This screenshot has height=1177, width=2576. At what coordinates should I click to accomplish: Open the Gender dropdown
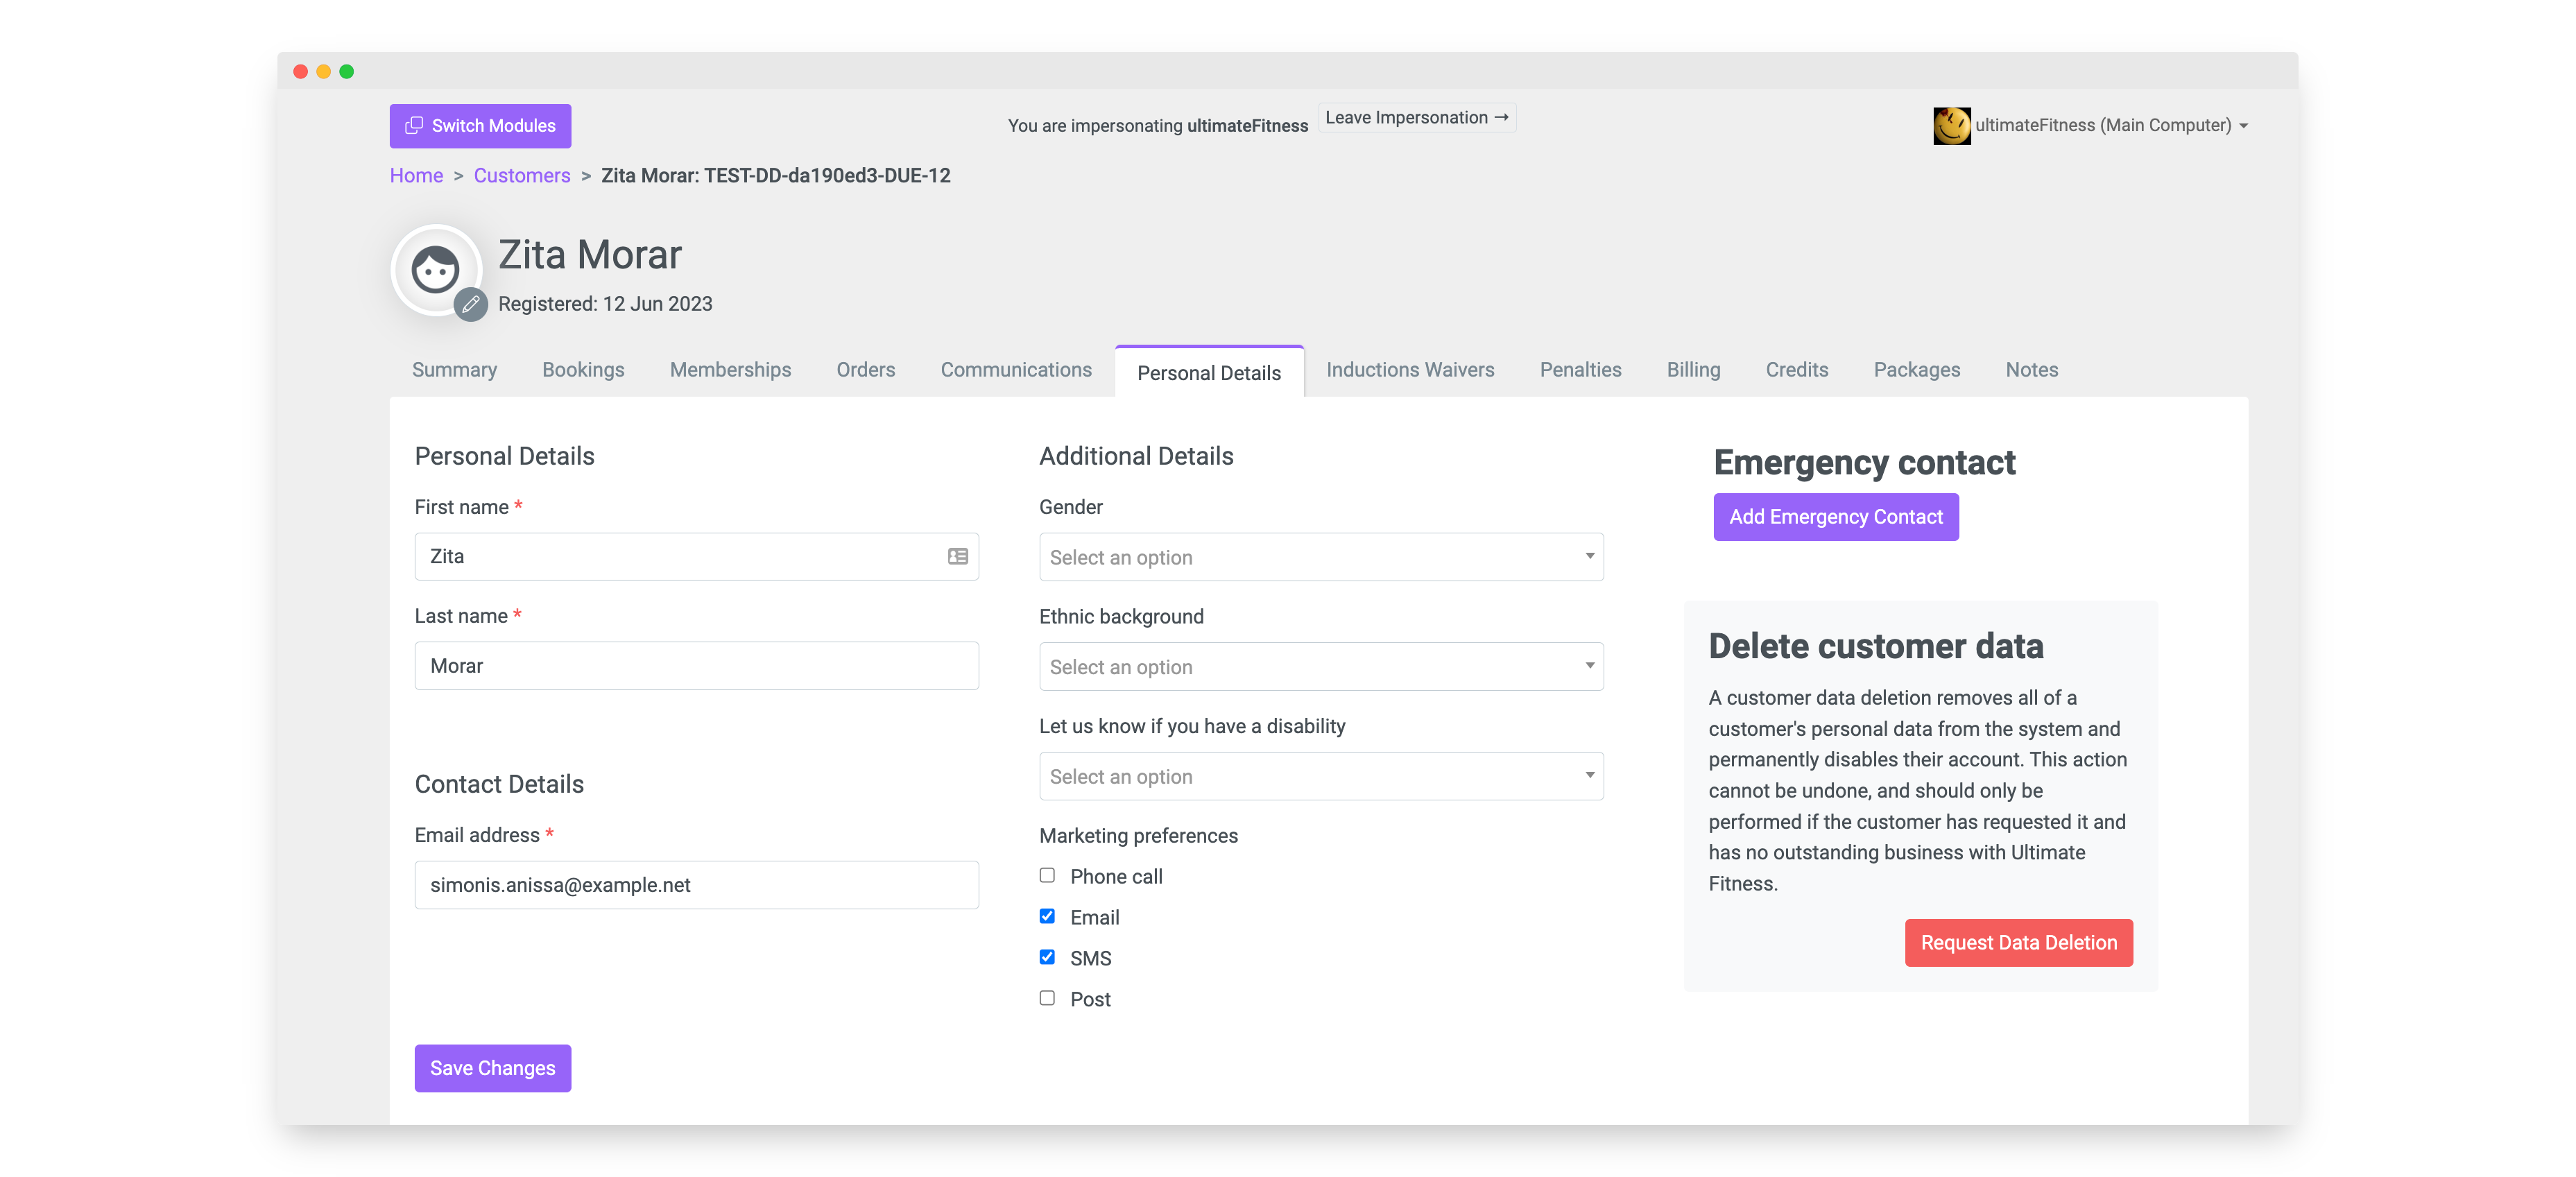tap(1321, 557)
